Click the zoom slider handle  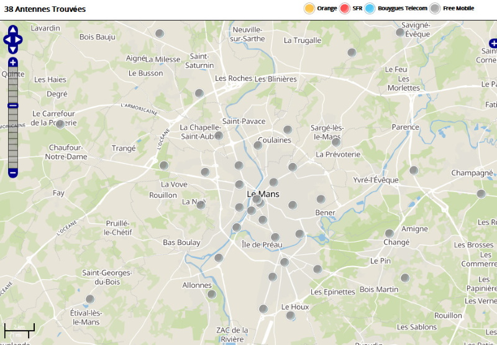pos(13,106)
